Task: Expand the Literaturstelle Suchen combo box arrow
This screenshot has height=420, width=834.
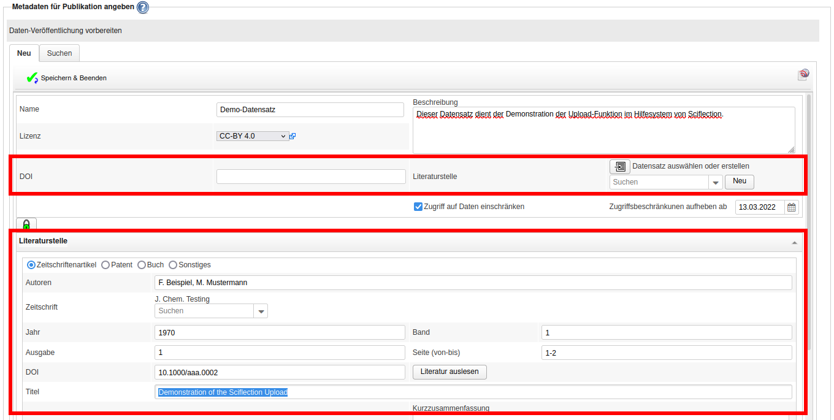Action: pyautogui.click(x=716, y=183)
